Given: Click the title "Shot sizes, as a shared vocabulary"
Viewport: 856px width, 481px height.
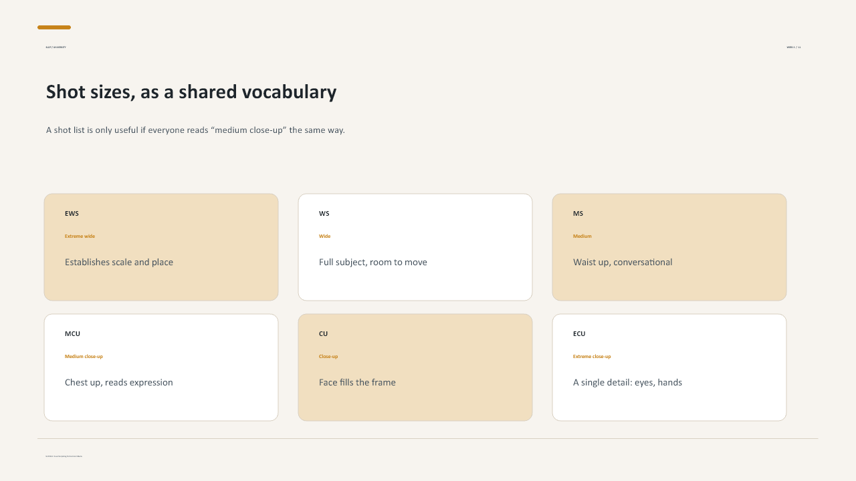Looking at the screenshot, I should 191,92.
